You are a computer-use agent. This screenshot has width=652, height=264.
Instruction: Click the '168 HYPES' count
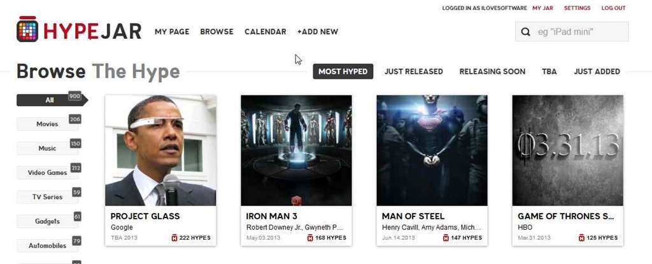(x=331, y=238)
